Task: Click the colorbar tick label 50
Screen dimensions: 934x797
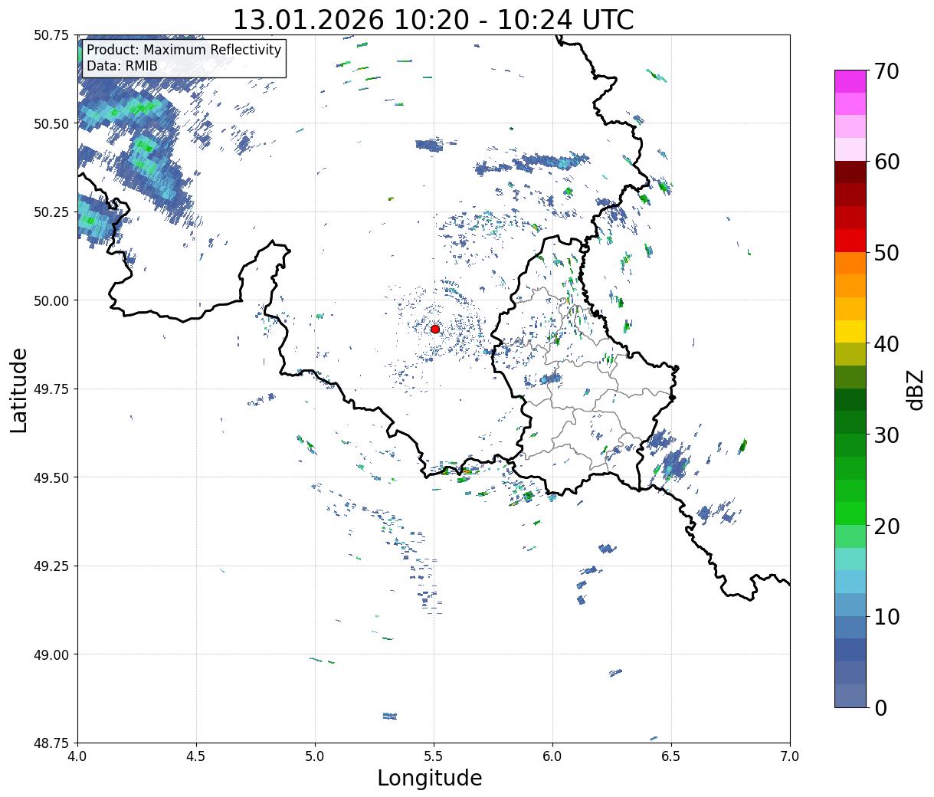Action: coord(886,253)
